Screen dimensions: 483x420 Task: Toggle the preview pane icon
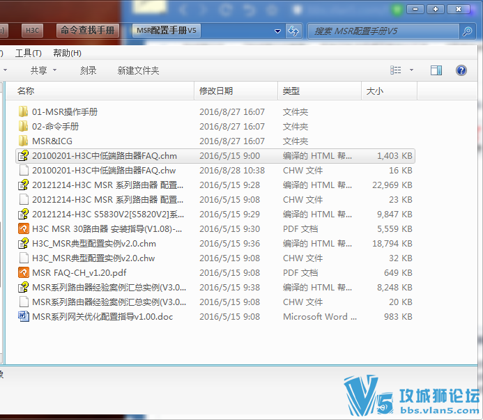(436, 70)
